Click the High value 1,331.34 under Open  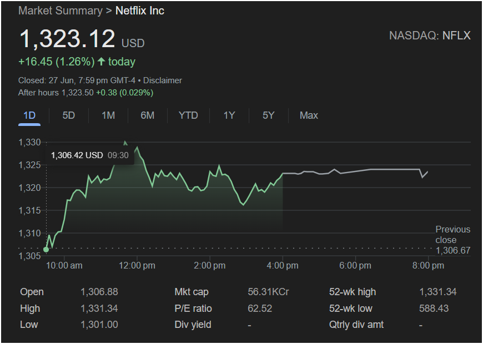click(99, 308)
